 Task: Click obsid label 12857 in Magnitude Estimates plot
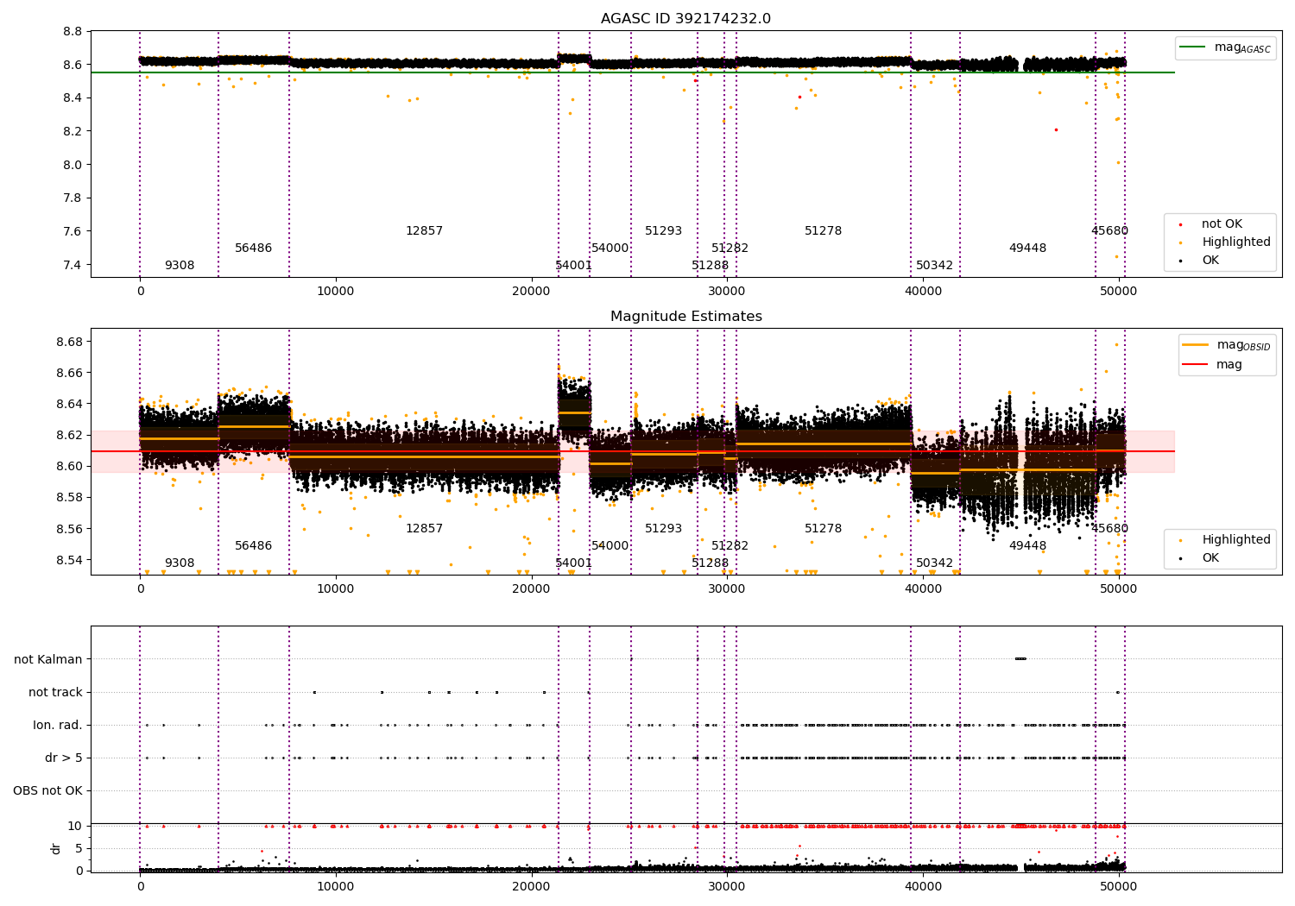(x=424, y=529)
